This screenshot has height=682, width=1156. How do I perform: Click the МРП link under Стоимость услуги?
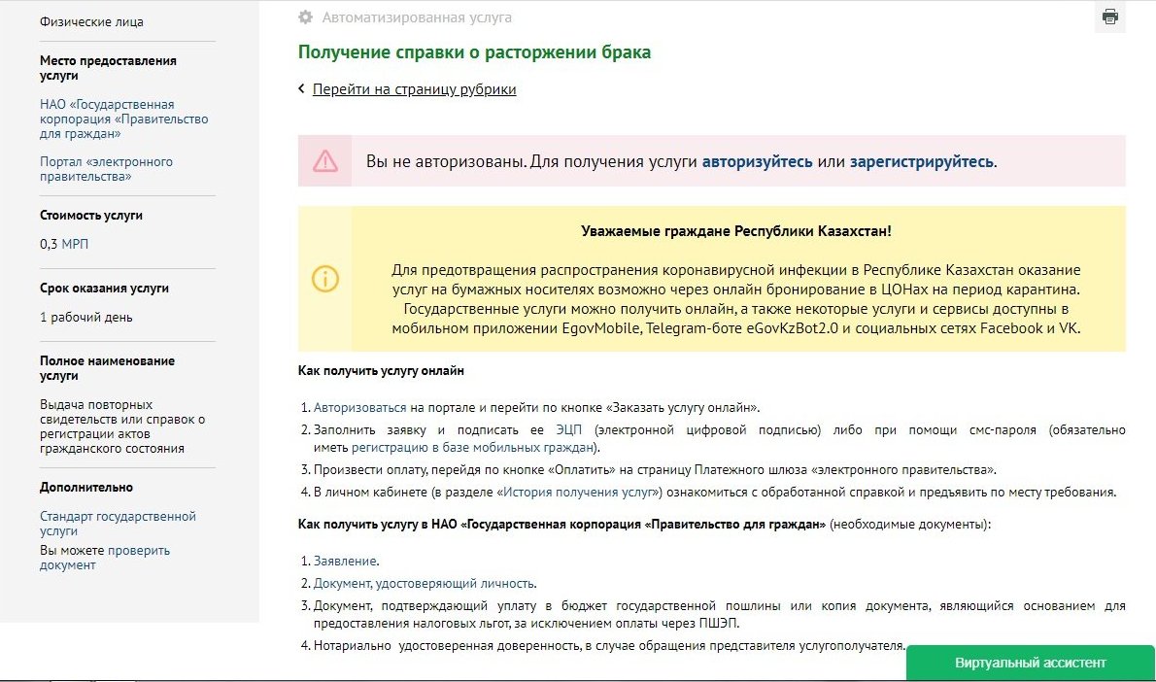click(75, 244)
